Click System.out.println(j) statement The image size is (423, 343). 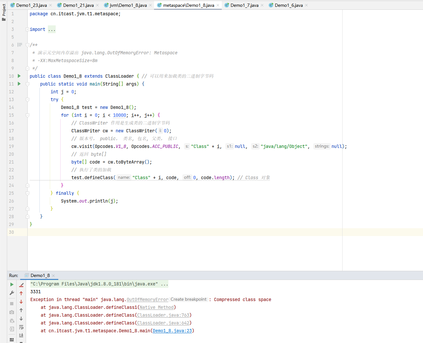click(90, 201)
